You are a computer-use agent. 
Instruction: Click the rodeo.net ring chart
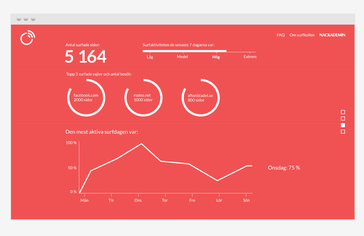[x=143, y=98]
